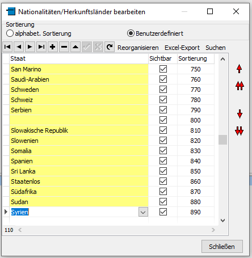Click the vertical scrollbar thumb
Viewport: 252px width, 258px height.
click(223, 140)
